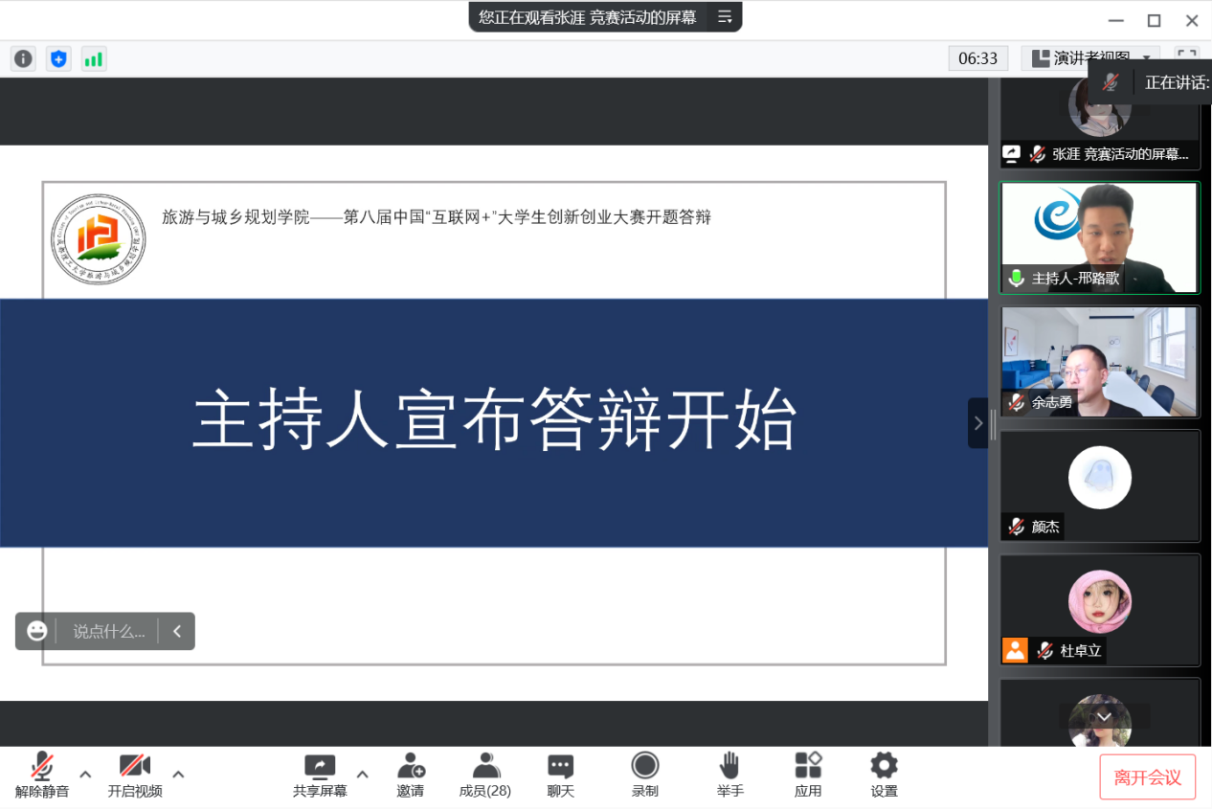Start recording with 录制 button
Screen dimensions: 1212x809
tap(645, 775)
